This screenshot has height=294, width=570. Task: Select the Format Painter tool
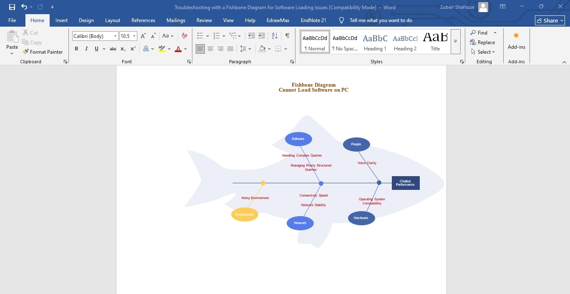(x=43, y=52)
